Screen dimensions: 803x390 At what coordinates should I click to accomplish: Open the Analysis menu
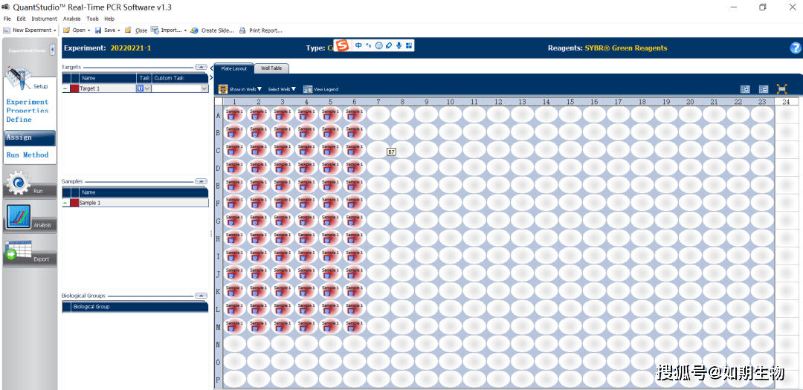(71, 19)
